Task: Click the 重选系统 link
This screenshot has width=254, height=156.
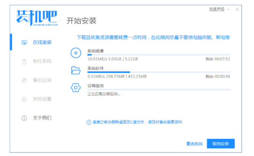Action: pyautogui.click(x=195, y=144)
